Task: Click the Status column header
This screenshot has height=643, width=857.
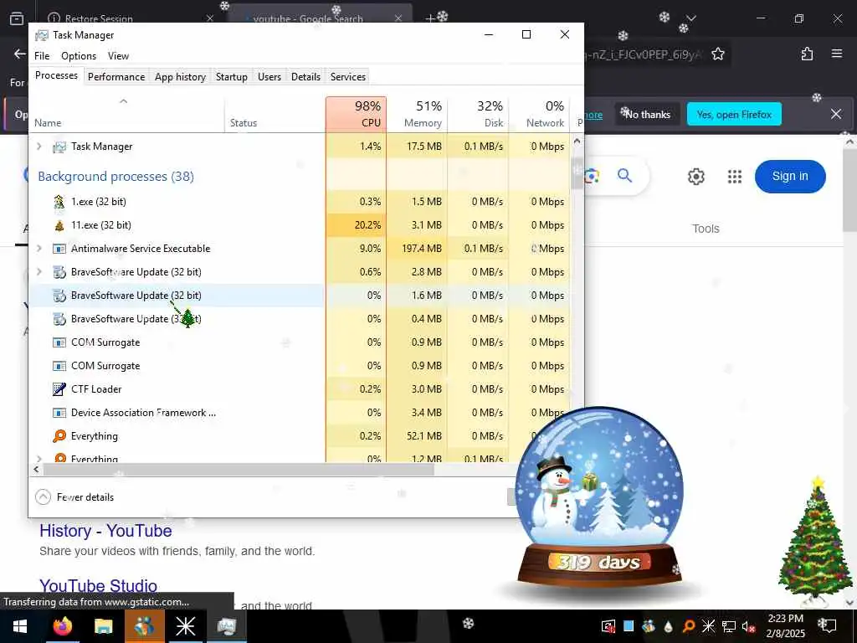Action: pyautogui.click(x=275, y=114)
